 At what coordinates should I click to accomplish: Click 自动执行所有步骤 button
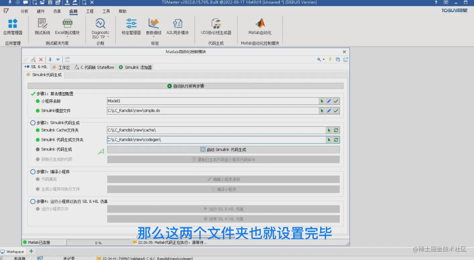click(x=186, y=86)
